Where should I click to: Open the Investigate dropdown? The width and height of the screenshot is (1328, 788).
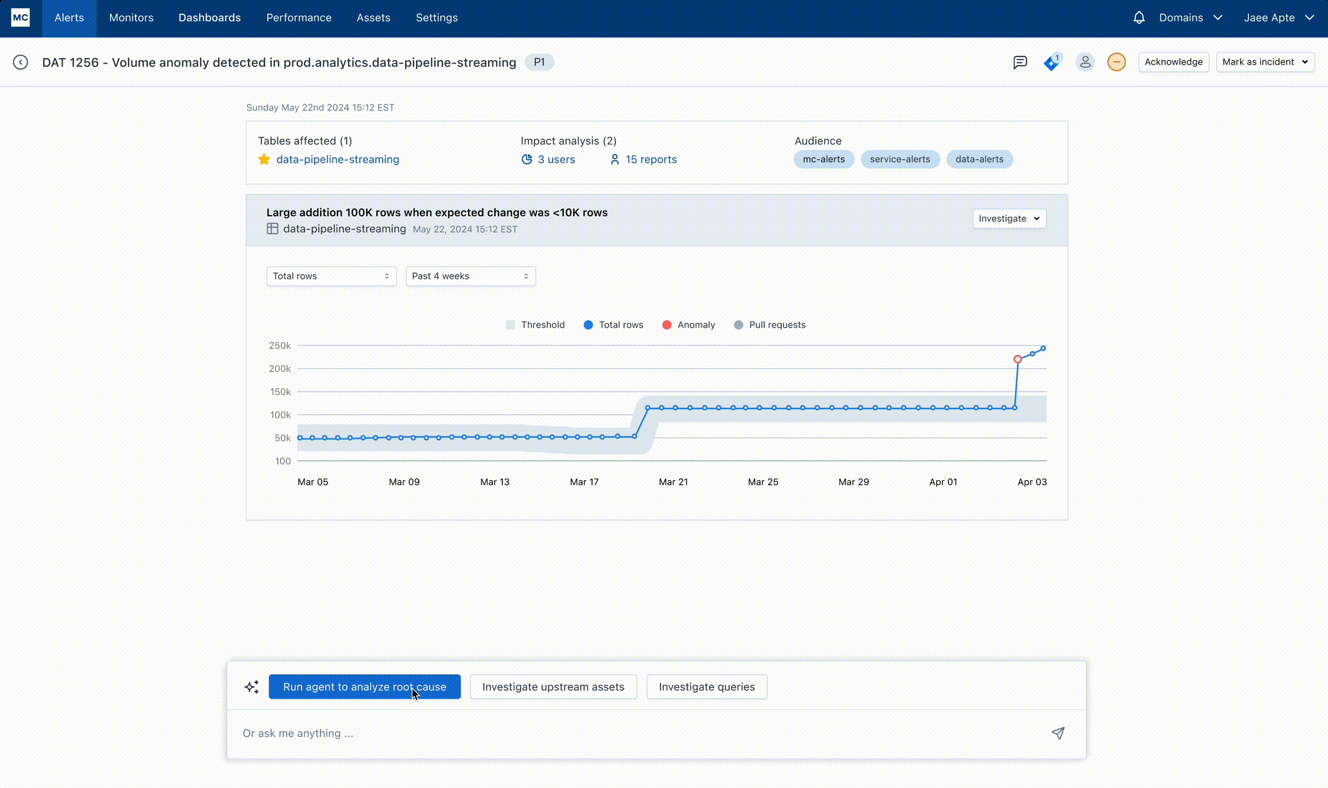click(x=1009, y=218)
